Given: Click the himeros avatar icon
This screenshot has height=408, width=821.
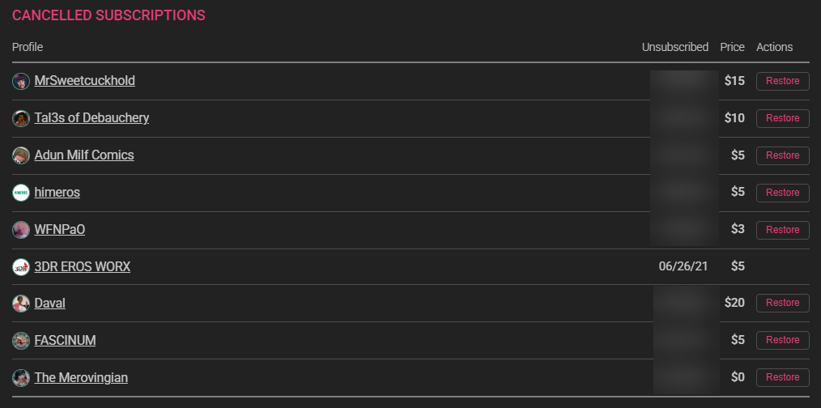Looking at the screenshot, I should tap(21, 193).
